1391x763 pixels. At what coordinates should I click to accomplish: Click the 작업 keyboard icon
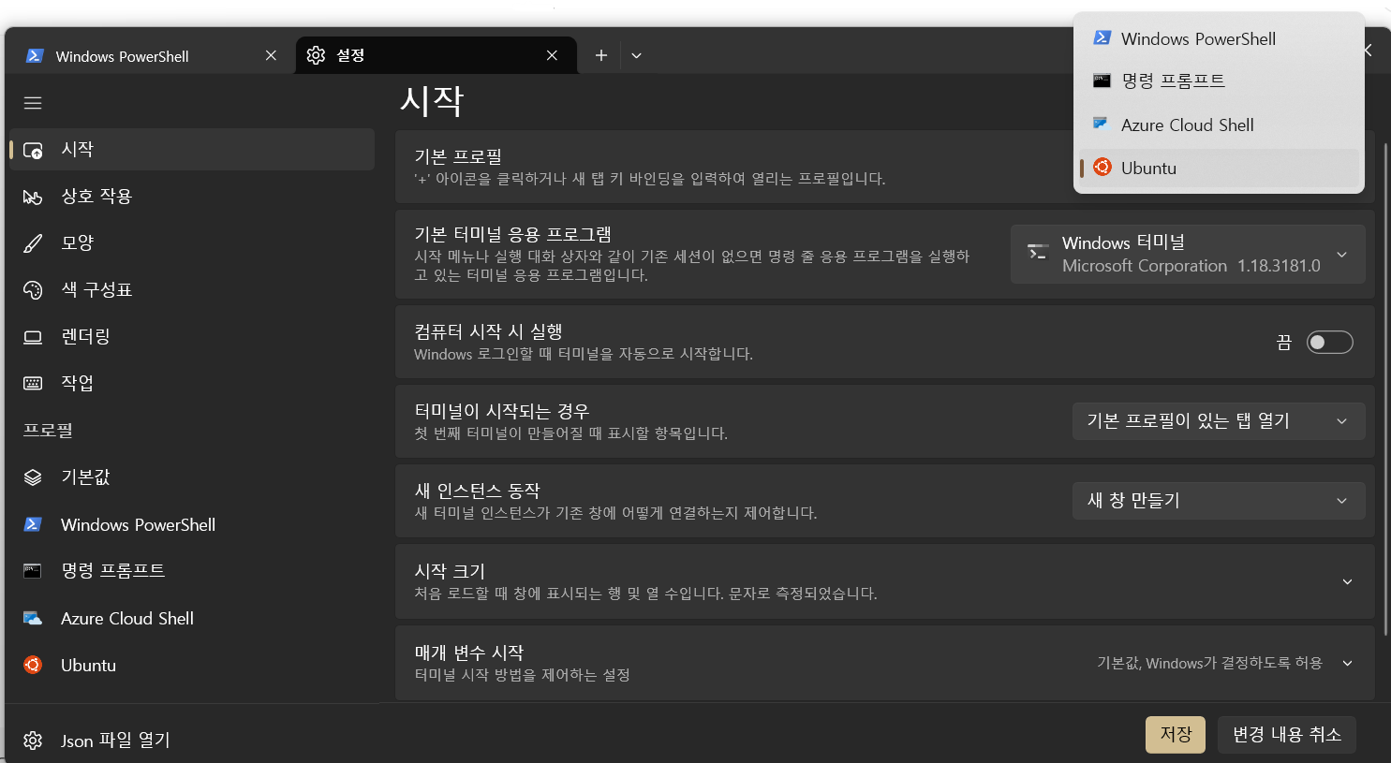pos(33,383)
